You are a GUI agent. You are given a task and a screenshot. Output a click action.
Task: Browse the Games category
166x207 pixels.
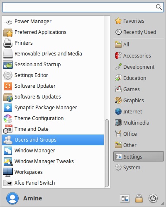(x=138, y=89)
